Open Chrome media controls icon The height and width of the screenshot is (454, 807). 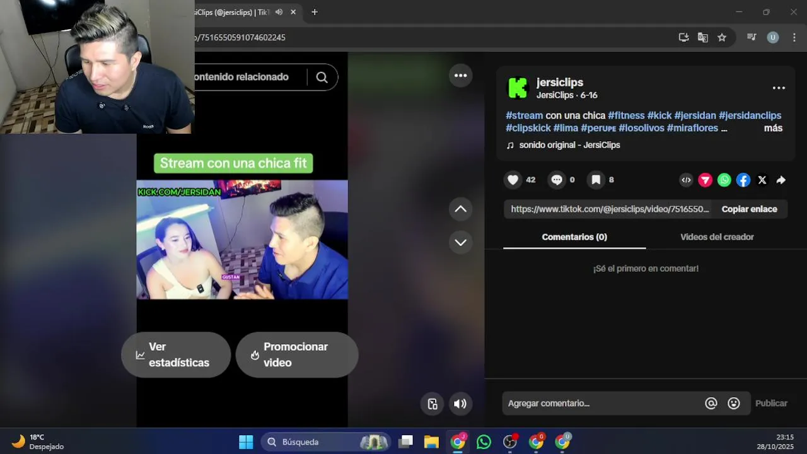(752, 37)
